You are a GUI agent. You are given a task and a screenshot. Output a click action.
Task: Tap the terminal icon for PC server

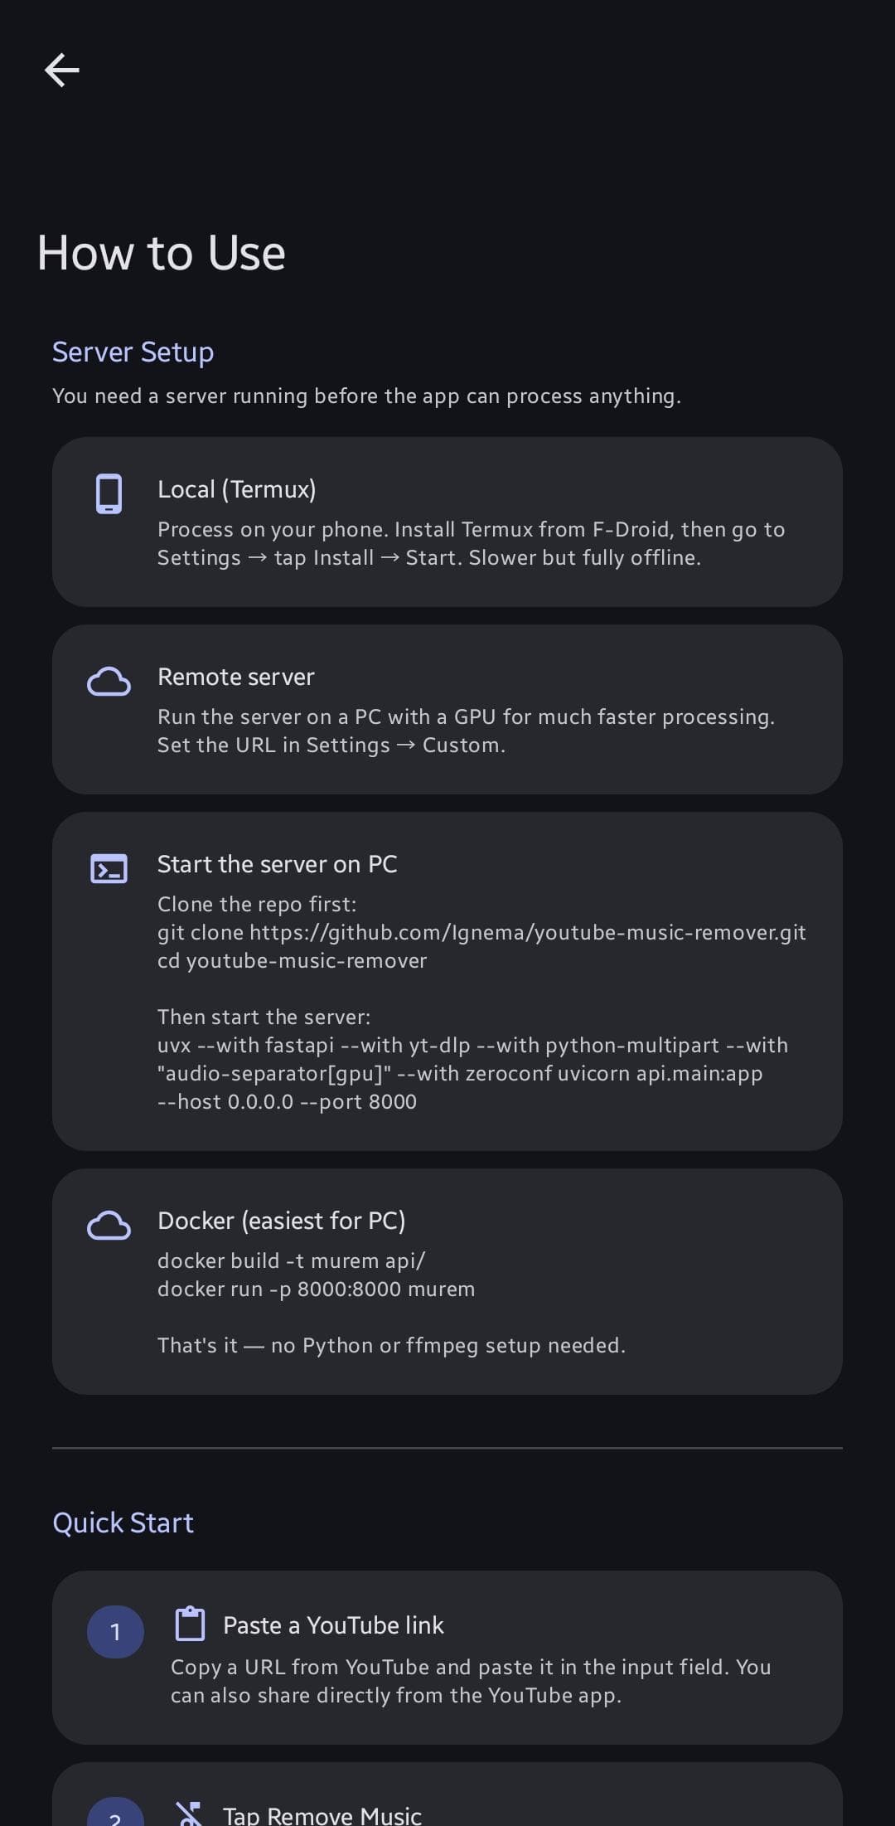point(109,869)
